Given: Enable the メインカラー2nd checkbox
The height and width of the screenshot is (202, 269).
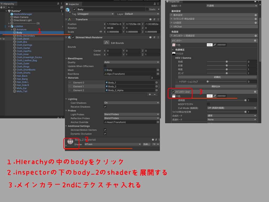Looking at the screenshot, I should (173, 92).
